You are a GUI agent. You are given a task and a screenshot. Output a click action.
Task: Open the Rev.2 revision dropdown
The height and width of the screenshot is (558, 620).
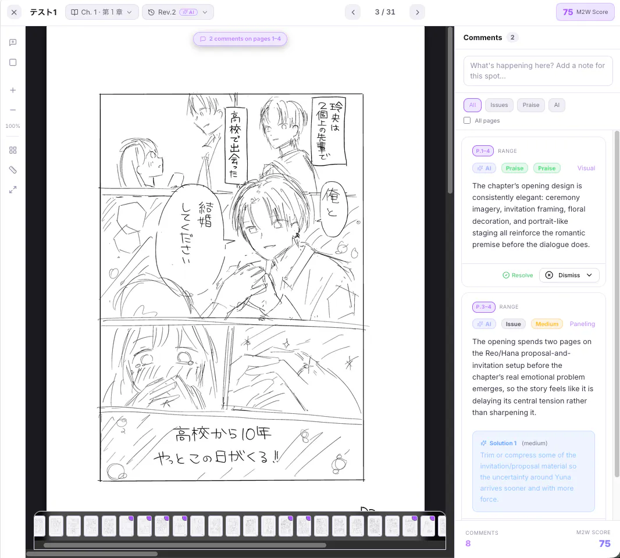click(x=177, y=12)
